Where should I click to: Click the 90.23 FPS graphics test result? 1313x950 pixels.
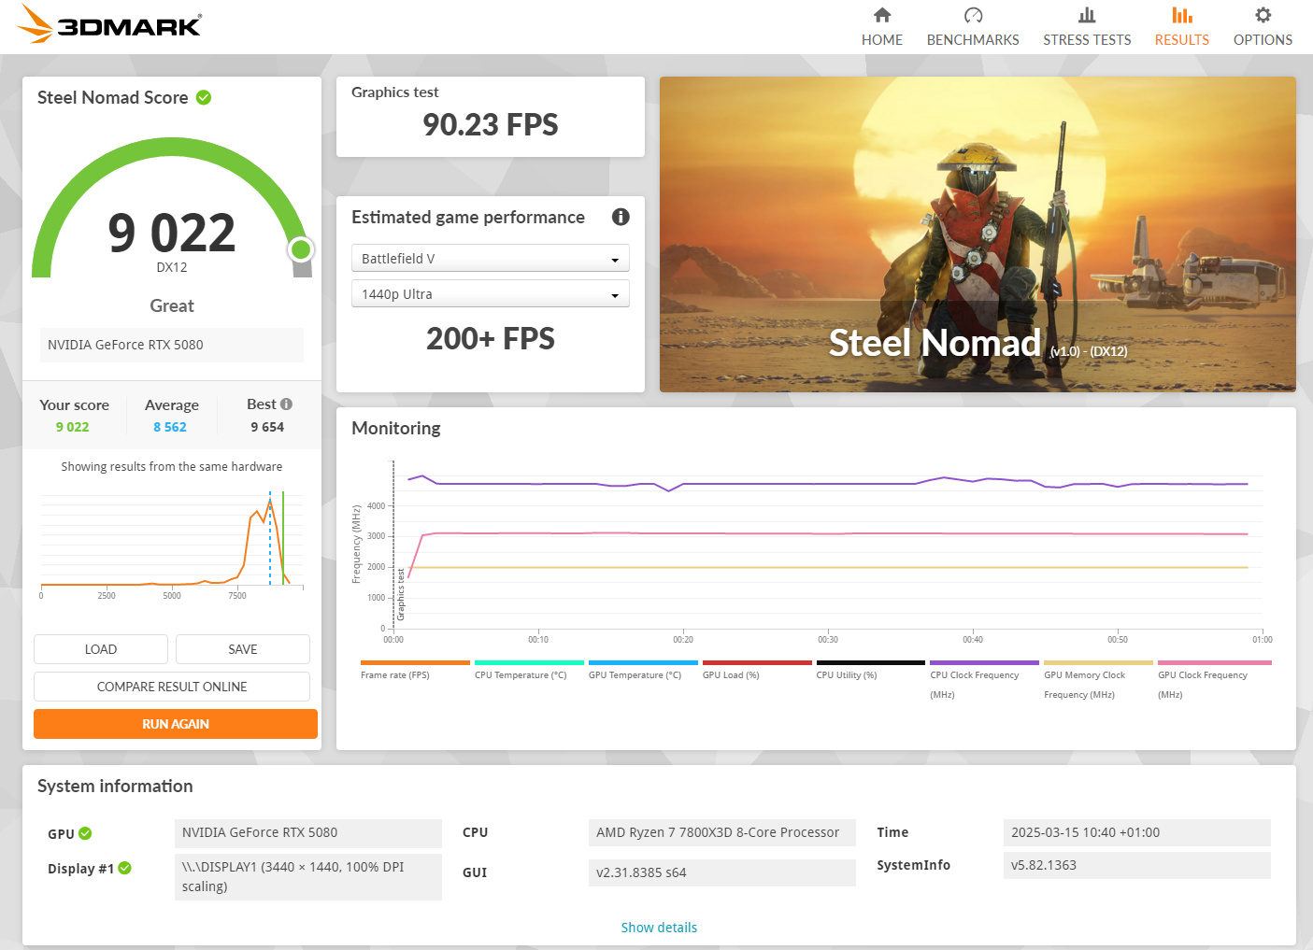(x=491, y=124)
